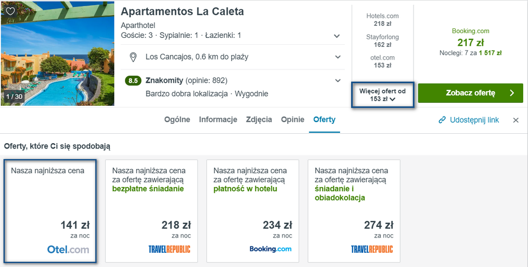Switch to the Ogólne tab

177,120
